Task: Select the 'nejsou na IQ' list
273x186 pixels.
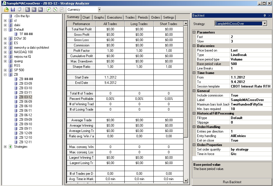Action: pos(22,57)
